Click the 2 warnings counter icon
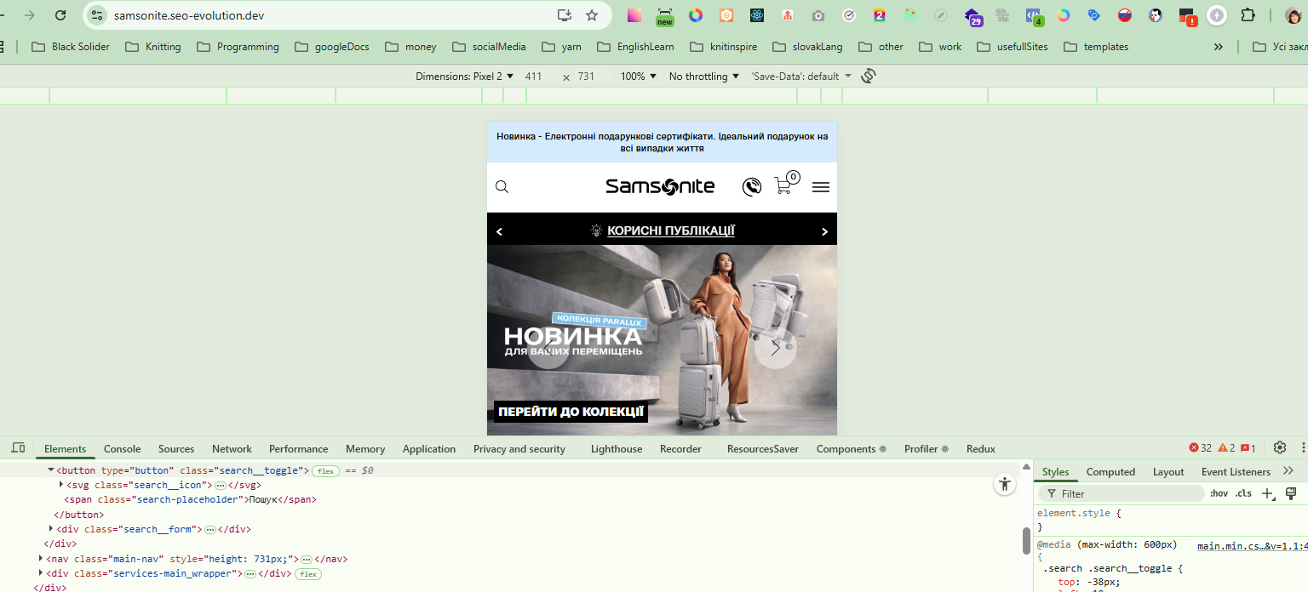The image size is (1308, 592). (x=1226, y=448)
